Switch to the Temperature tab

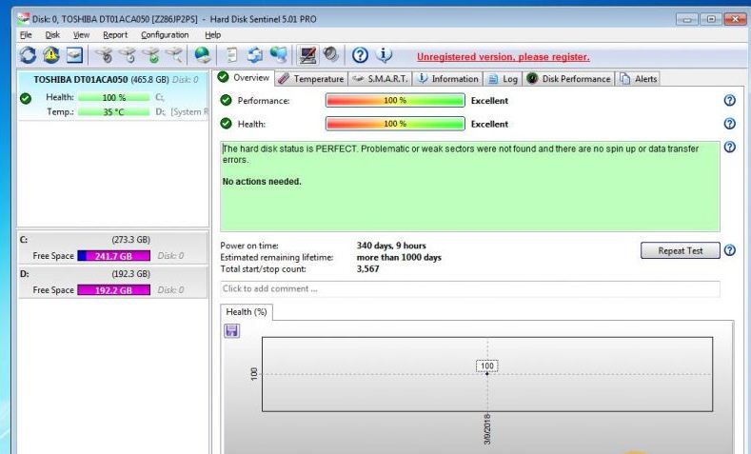point(311,79)
